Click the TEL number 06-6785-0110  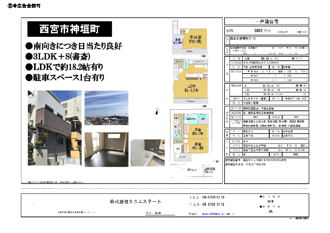coord(212,197)
